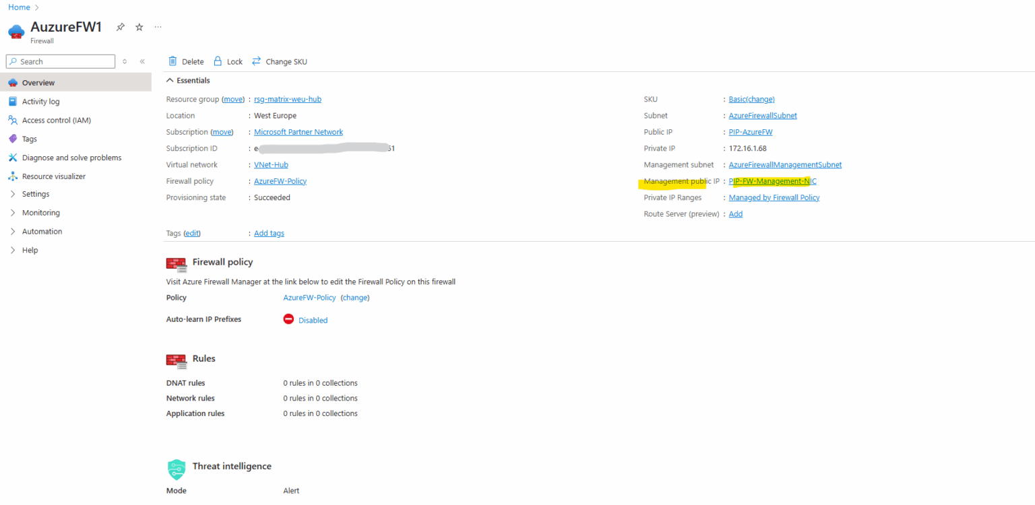Open the rsg-matrix-weu-hub resource group
Image resolution: width=1035 pixels, height=505 pixels.
coord(288,98)
